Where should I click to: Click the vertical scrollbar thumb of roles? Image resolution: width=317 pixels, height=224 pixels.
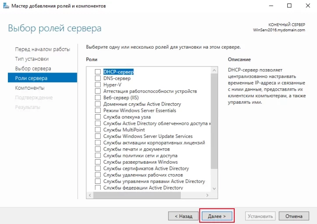point(214,121)
